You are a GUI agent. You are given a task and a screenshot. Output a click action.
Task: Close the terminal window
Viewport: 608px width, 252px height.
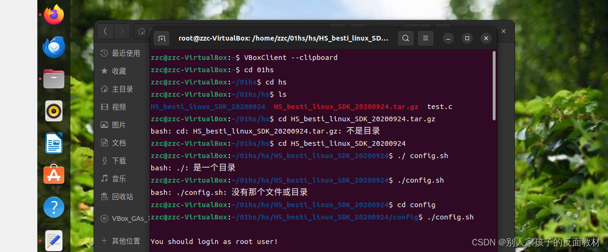[x=486, y=38]
